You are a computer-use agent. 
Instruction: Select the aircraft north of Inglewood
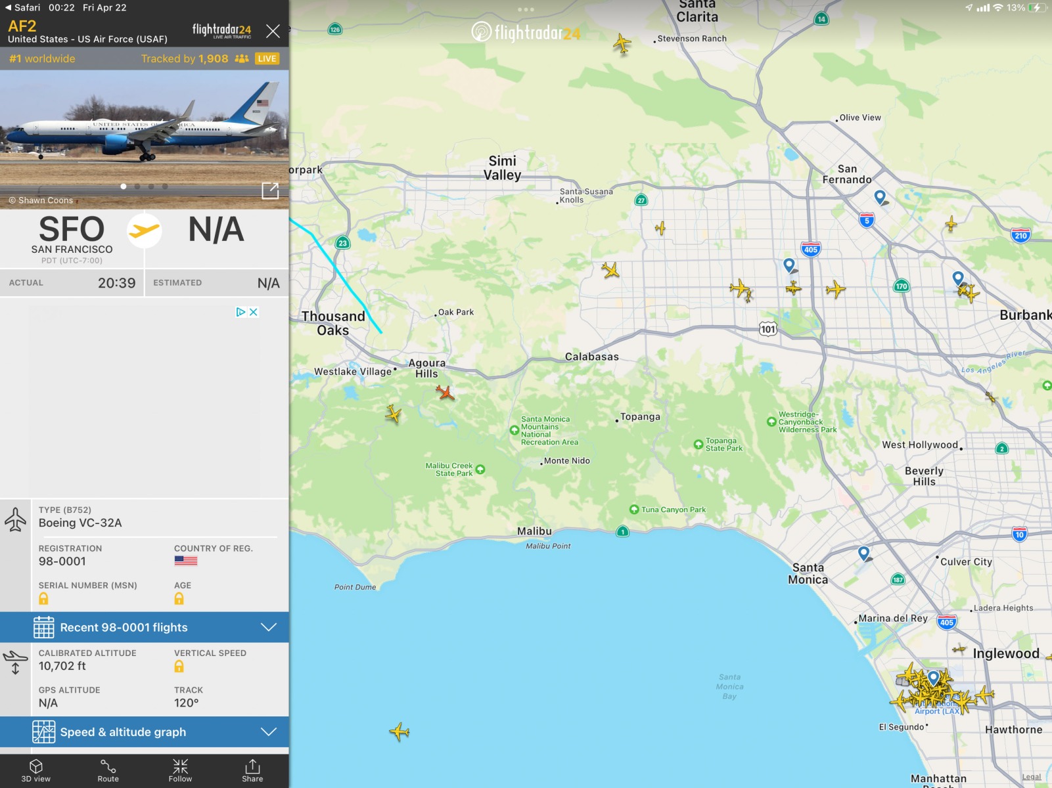point(959,649)
